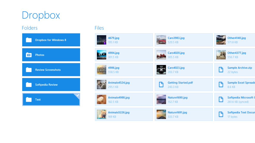Open the Other4140.jpg thumbnail
This screenshot has width=255, height=143.
[x=221, y=40]
